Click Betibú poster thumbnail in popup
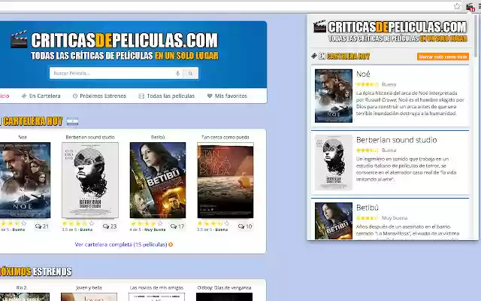This screenshot has height=301, width=481. (334, 220)
